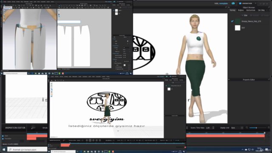Viewport: 272px width, 153px height.
Task: Open the Üst Dikiş tab in large Object Browser
Action: point(261,10)
